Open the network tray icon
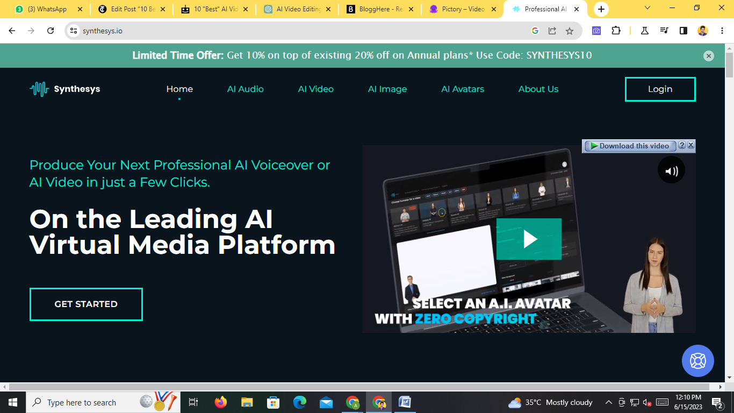Image resolution: width=734 pixels, height=413 pixels. click(x=635, y=402)
